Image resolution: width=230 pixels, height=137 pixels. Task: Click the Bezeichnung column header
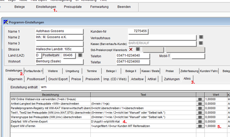coord(50,95)
